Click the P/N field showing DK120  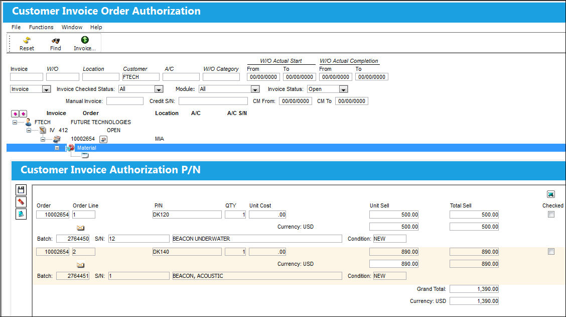point(187,215)
